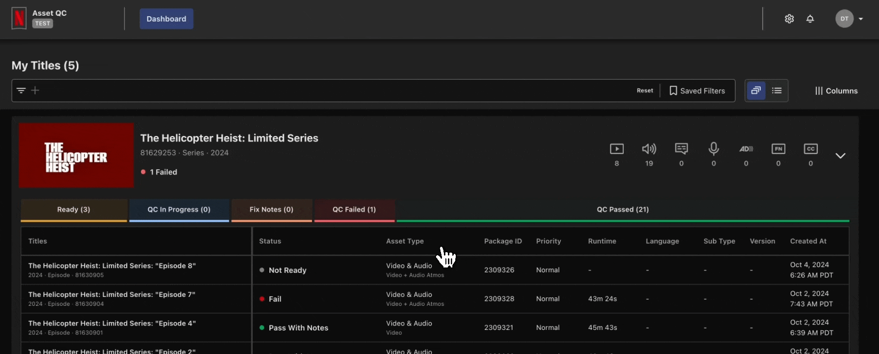Click the dubbing microphone icon
Image resolution: width=879 pixels, height=354 pixels.
pos(713,149)
